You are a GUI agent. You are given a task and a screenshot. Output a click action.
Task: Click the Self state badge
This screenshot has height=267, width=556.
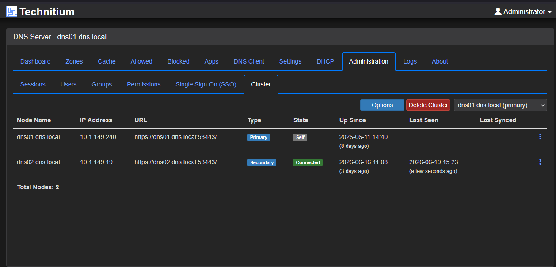click(x=300, y=137)
